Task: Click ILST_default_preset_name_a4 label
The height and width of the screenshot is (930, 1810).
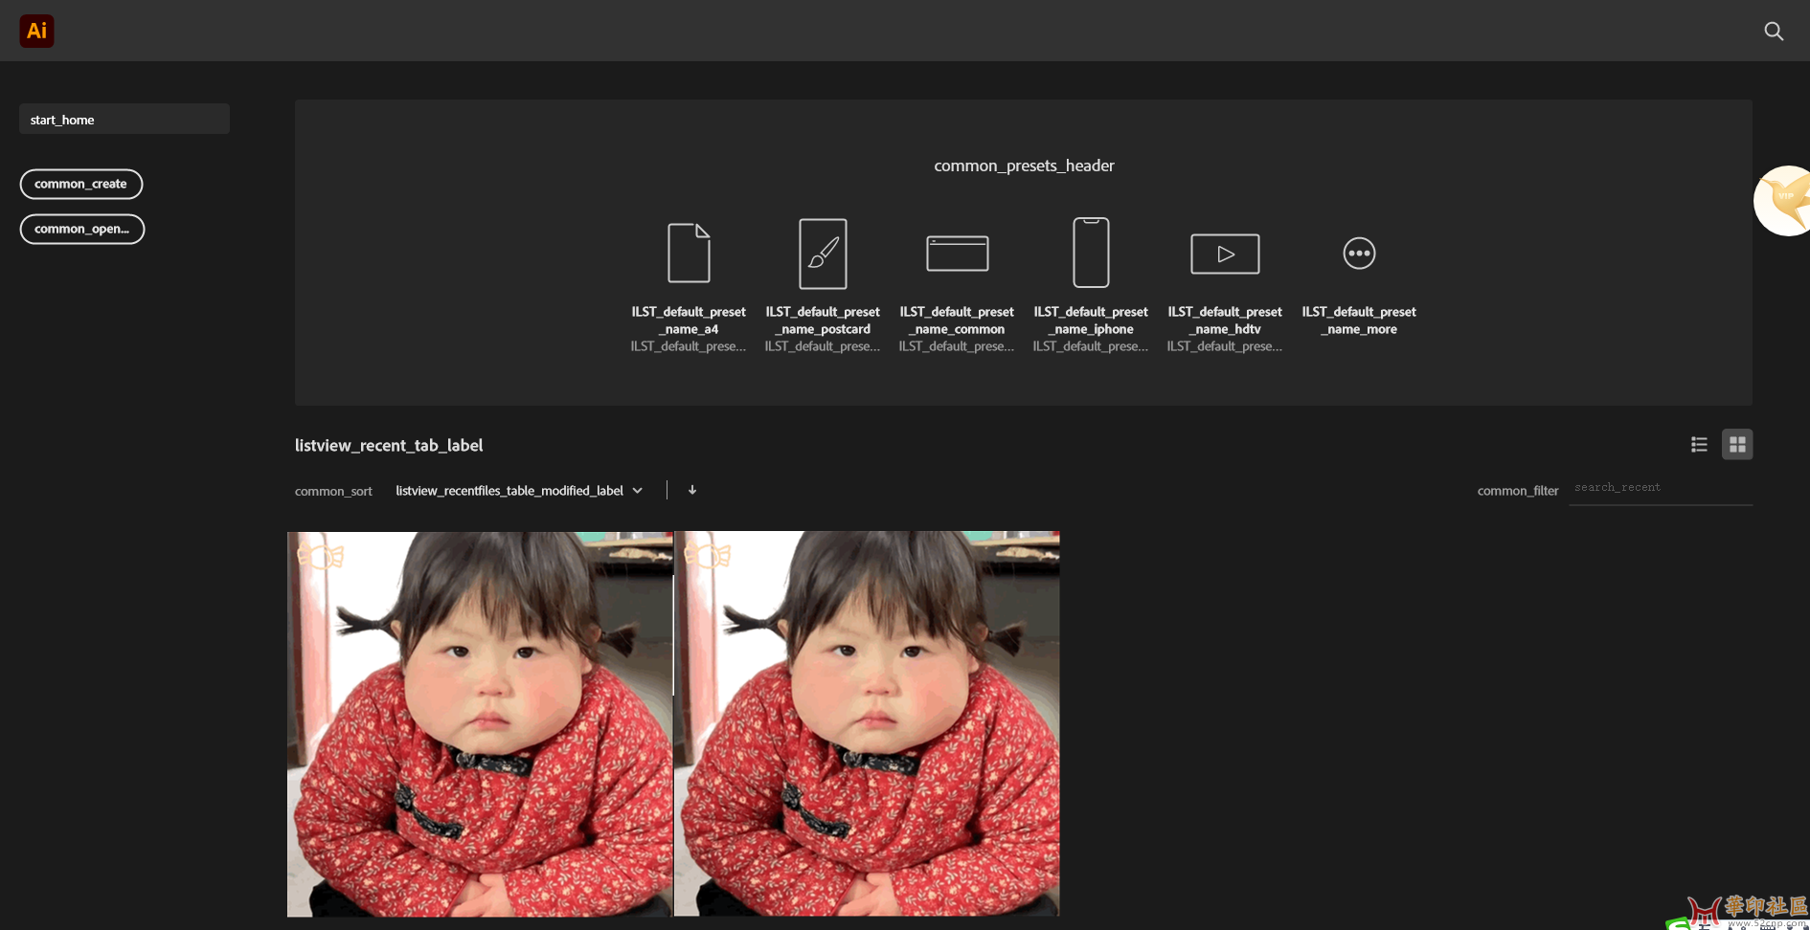Action: tap(689, 321)
